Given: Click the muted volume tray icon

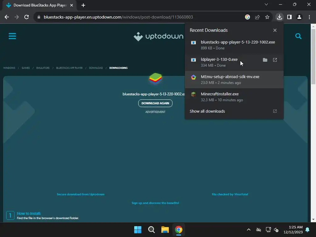Looking at the screenshot, I should (276, 230).
